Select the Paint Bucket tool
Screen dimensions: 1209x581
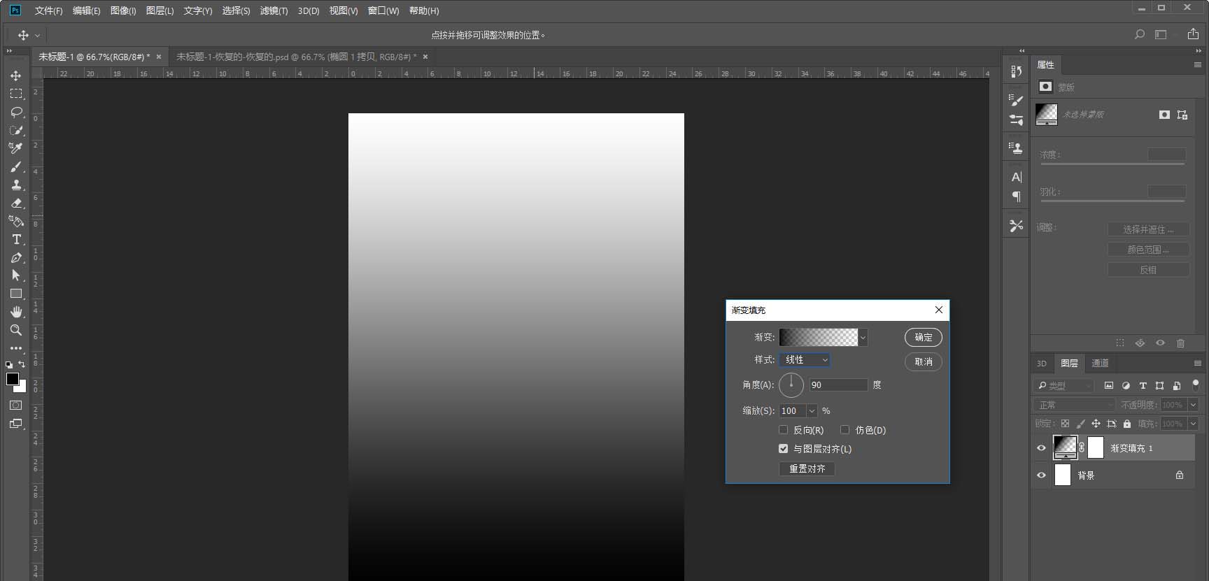16,222
